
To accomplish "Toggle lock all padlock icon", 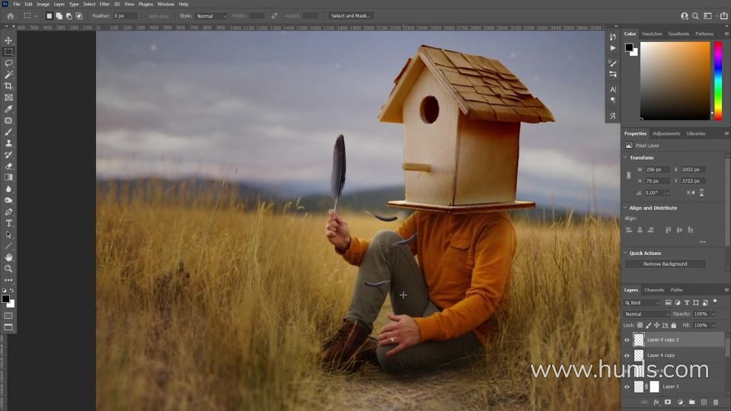I will pos(673,325).
